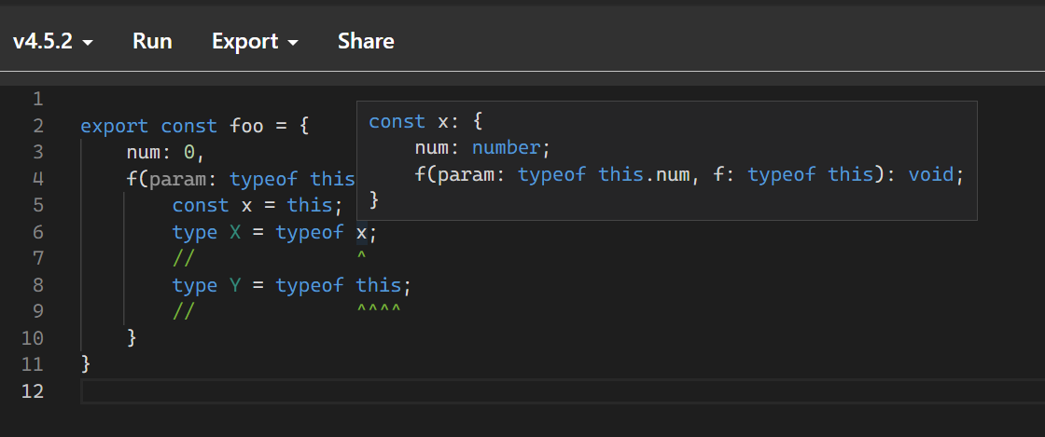Open the v4.5.2 version dropdown
The height and width of the screenshot is (437, 1045).
[52, 41]
